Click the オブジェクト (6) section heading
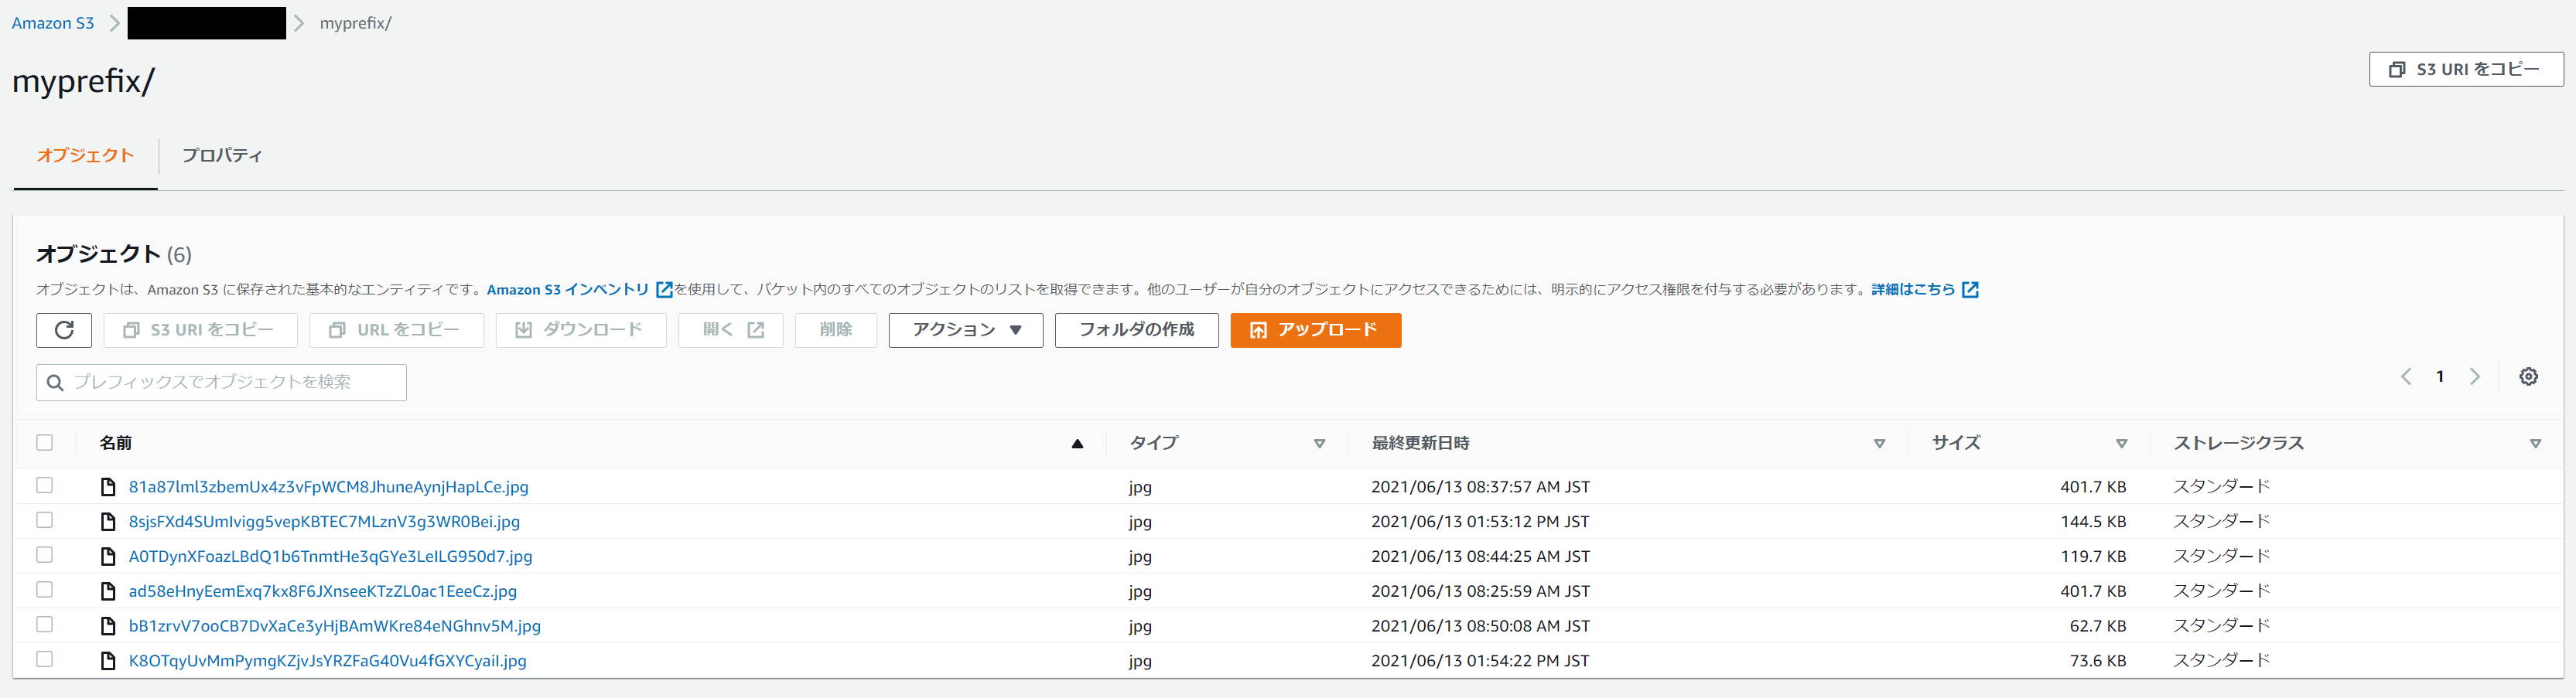The height and width of the screenshot is (698, 2576). tap(114, 254)
